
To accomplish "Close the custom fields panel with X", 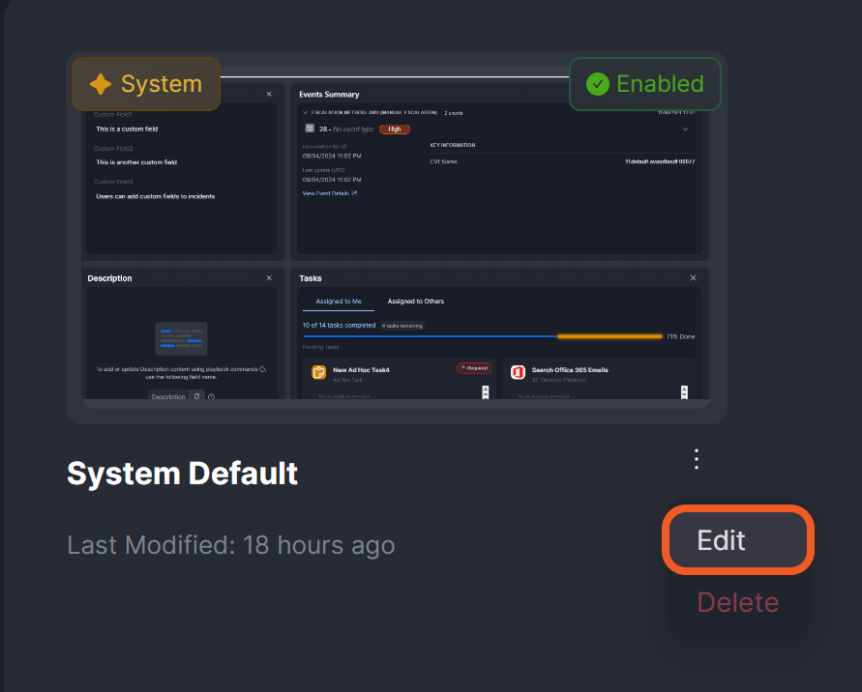I will pyautogui.click(x=269, y=94).
